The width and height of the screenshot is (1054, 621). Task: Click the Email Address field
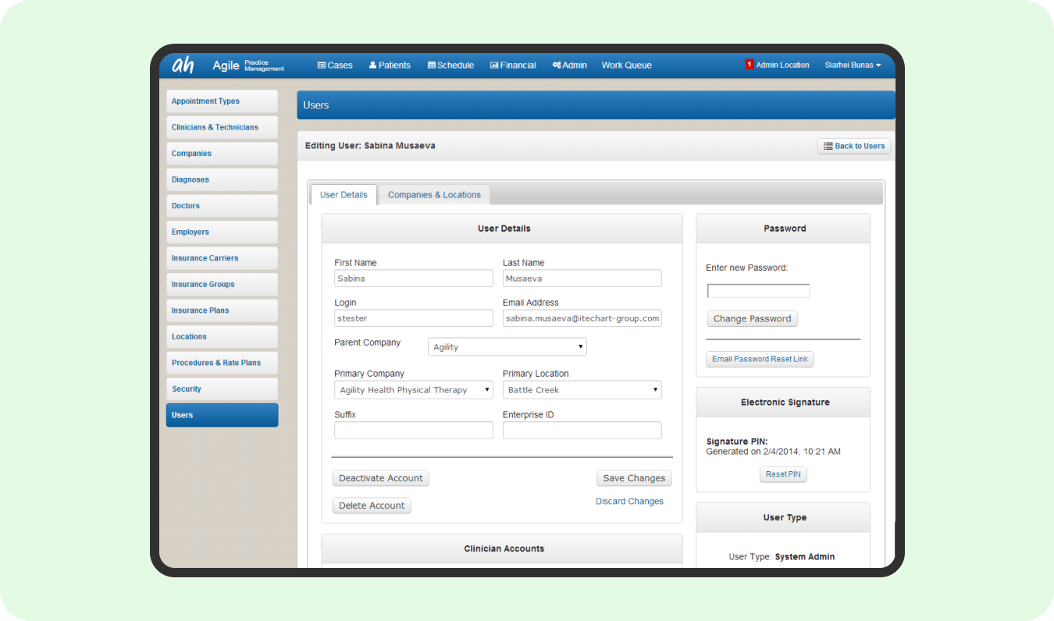pyautogui.click(x=582, y=318)
